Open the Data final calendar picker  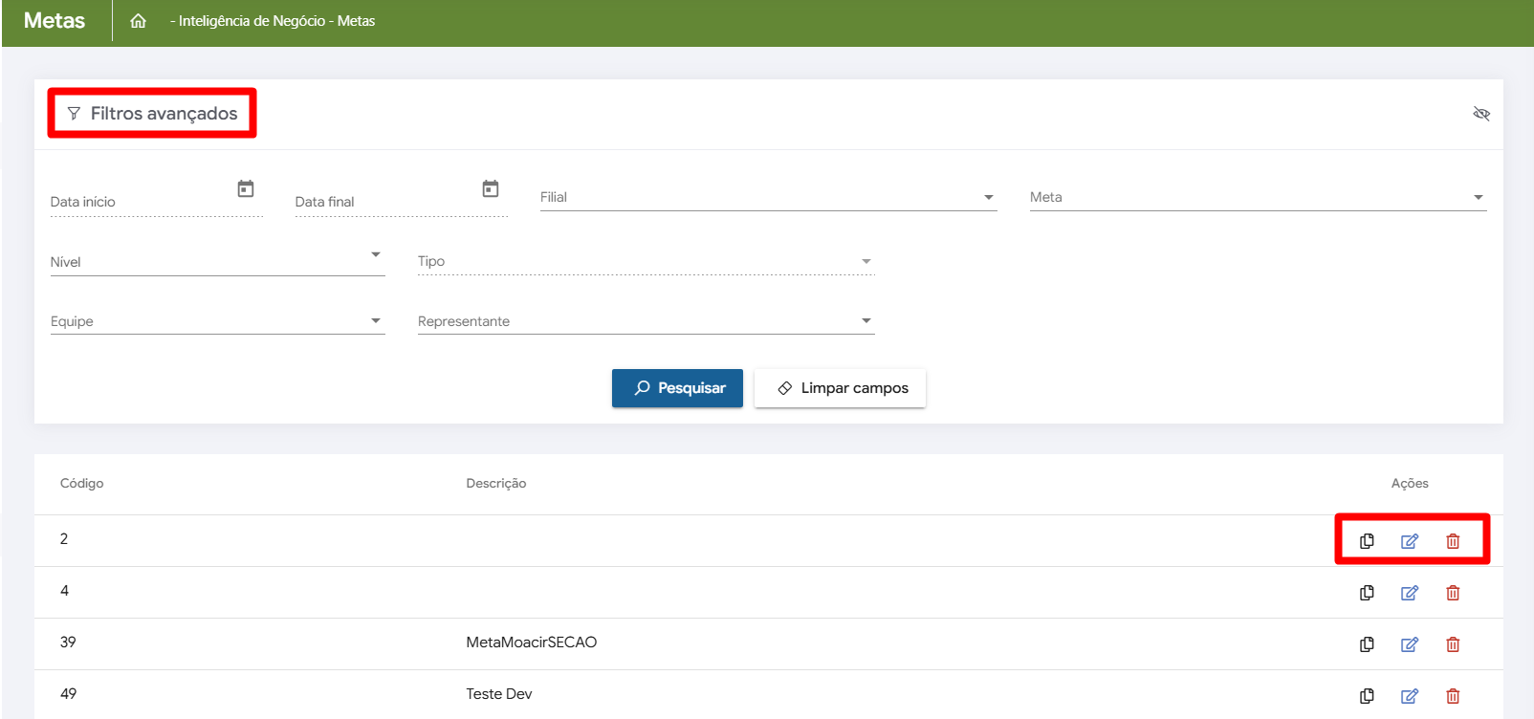491,189
